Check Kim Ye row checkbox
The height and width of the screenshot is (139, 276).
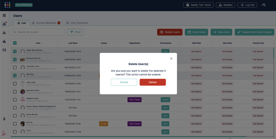point(15,124)
